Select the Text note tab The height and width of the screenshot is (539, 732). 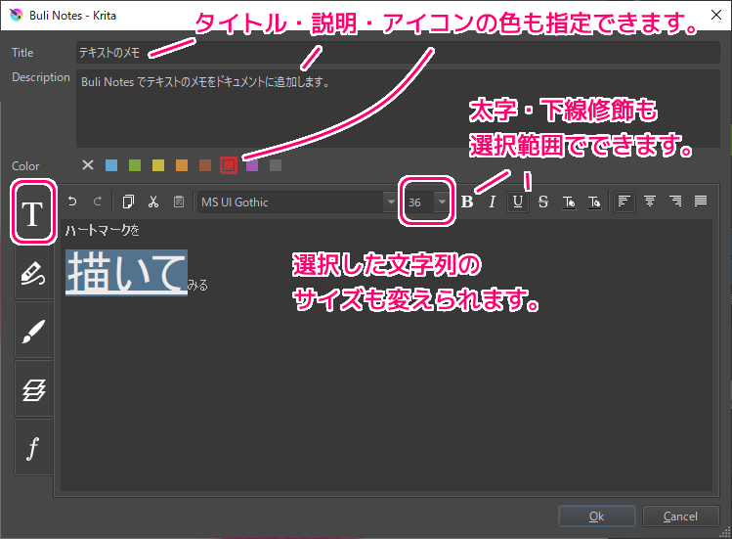pos(33,213)
